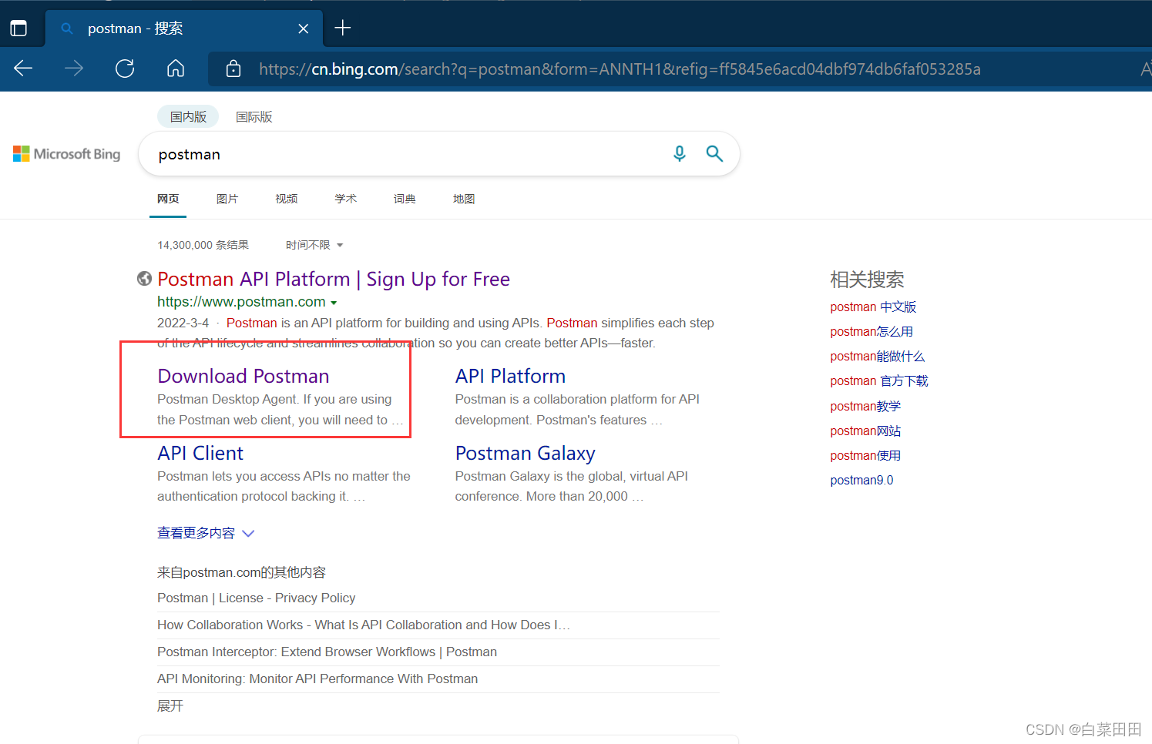
Task: Select the 网页 results tab
Action: (x=168, y=199)
